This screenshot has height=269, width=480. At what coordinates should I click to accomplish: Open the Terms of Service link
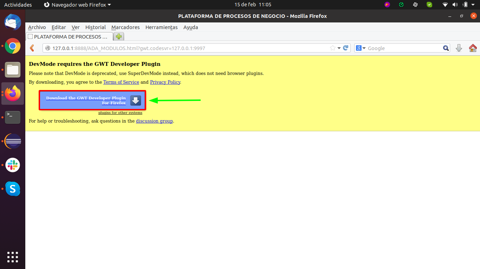(121, 82)
